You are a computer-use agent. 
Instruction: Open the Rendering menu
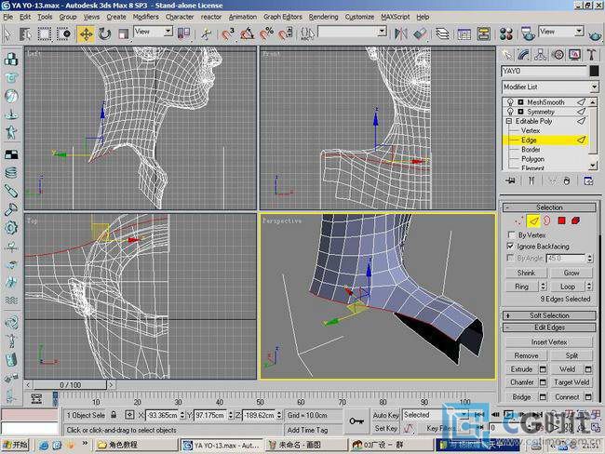(x=323, y=17)
